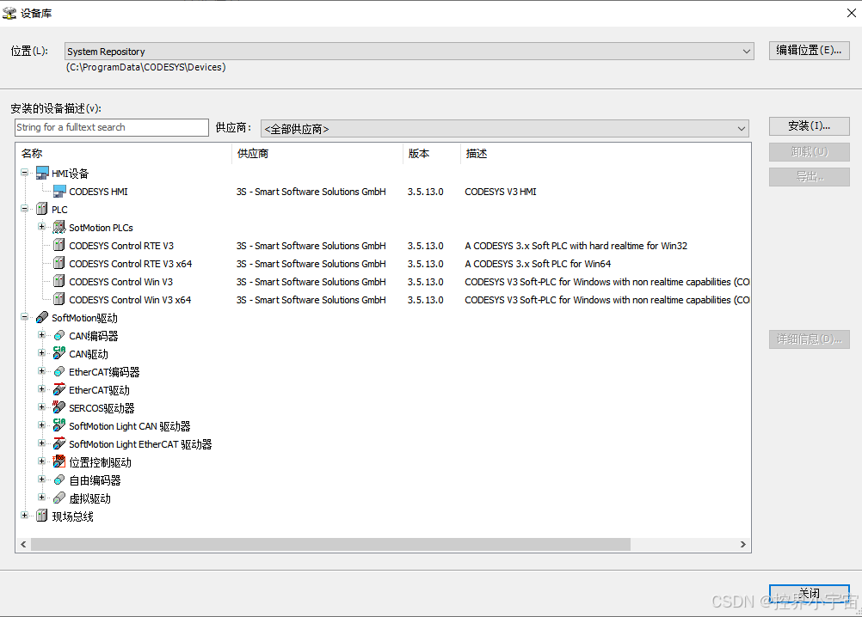Expand the SoftMotion Light CAN 驱动器 node
The image size is (862, 617).
42,425
